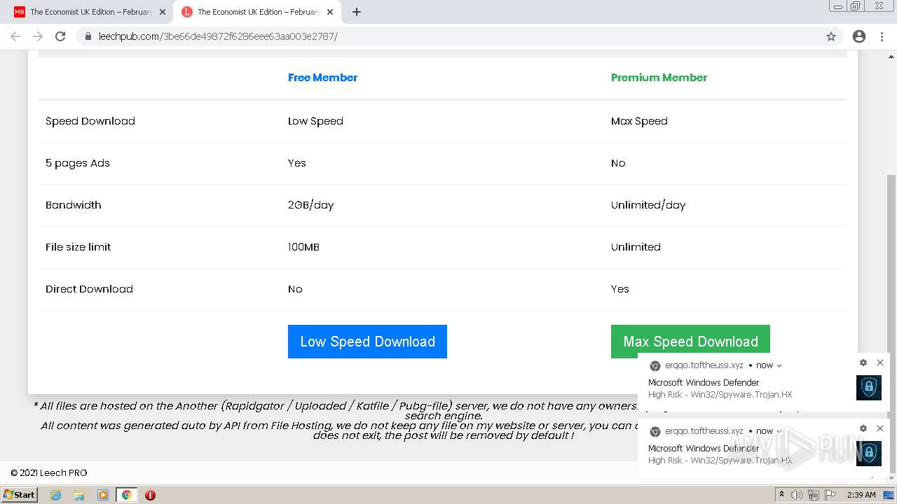Click the Low Speed cell
897x504 pixels.
point(315,121)
